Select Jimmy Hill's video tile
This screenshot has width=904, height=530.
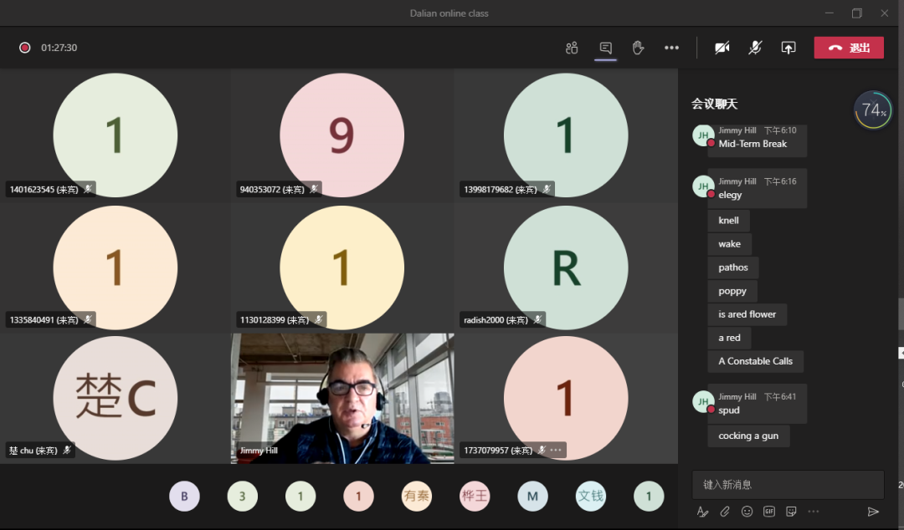tap(342, 398)
